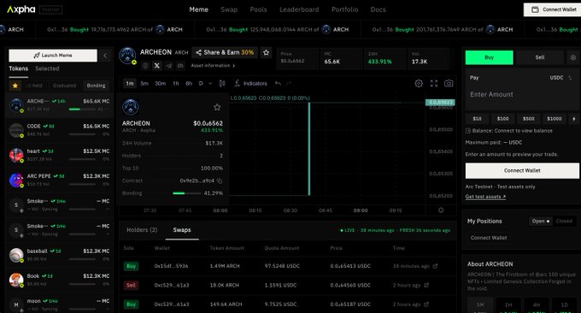Open the Axpha logo home link
This screenshot has width=581, height=313.
[21, 9]
